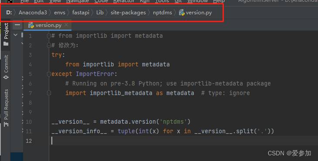318x161 pixels.
Task: Close the version.py editor tab
Action: point(66,25)
